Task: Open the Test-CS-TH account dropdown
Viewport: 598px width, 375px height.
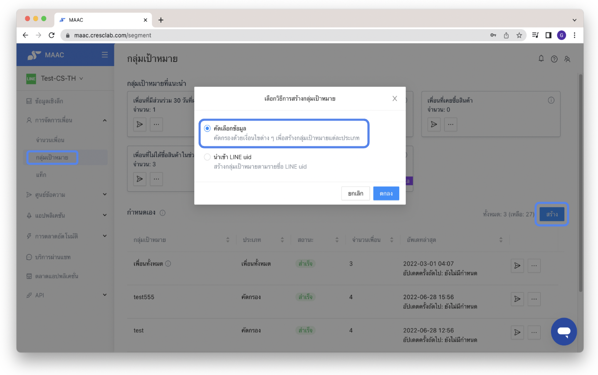Action: [62, 78]
